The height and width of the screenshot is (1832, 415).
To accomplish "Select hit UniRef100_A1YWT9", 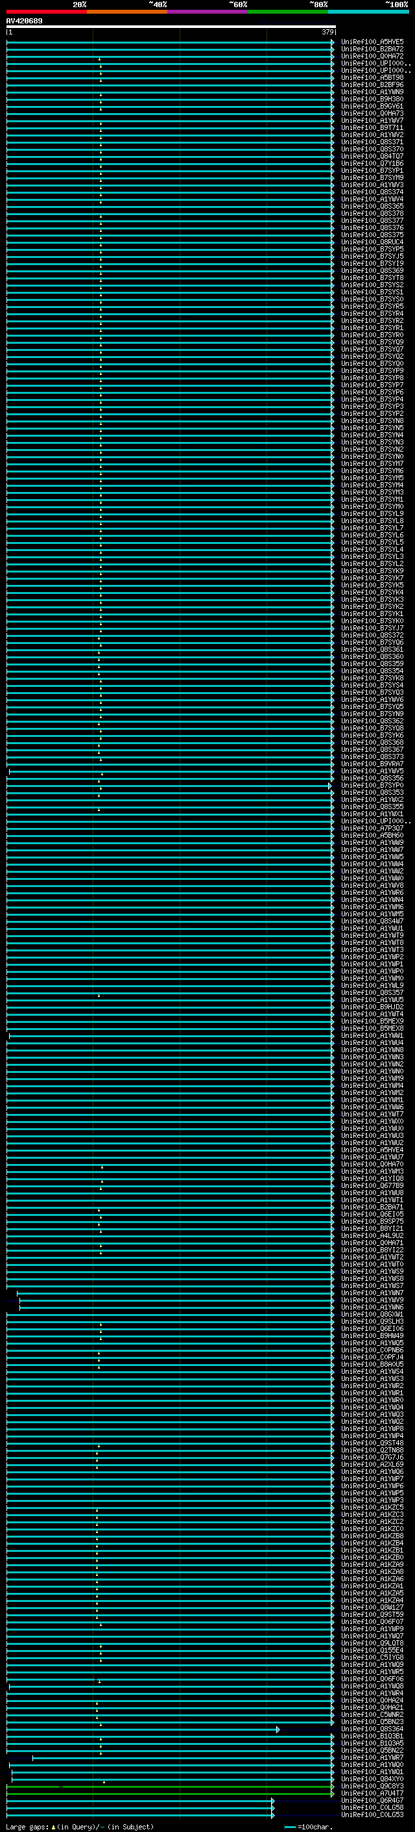I will click(x=372, y=935).
